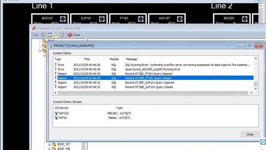The height and width of the screenshot is (150, 266).
Task: Click the edit document icon in the Database toolbar
Action: coord(63,35)
